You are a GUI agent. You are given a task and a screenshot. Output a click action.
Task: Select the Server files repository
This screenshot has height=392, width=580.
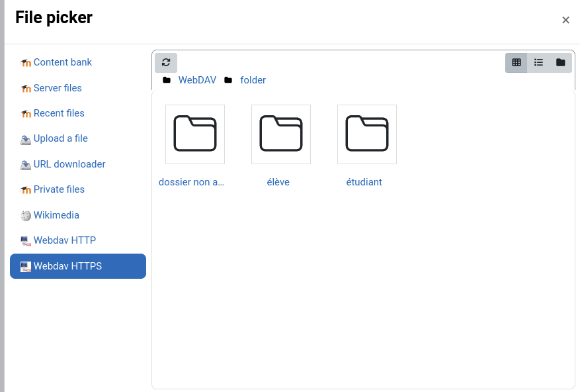point(78,88)
